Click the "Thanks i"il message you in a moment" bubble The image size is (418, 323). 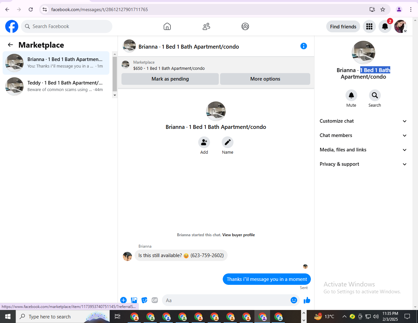pyautogui.click(x=267, y=279)
